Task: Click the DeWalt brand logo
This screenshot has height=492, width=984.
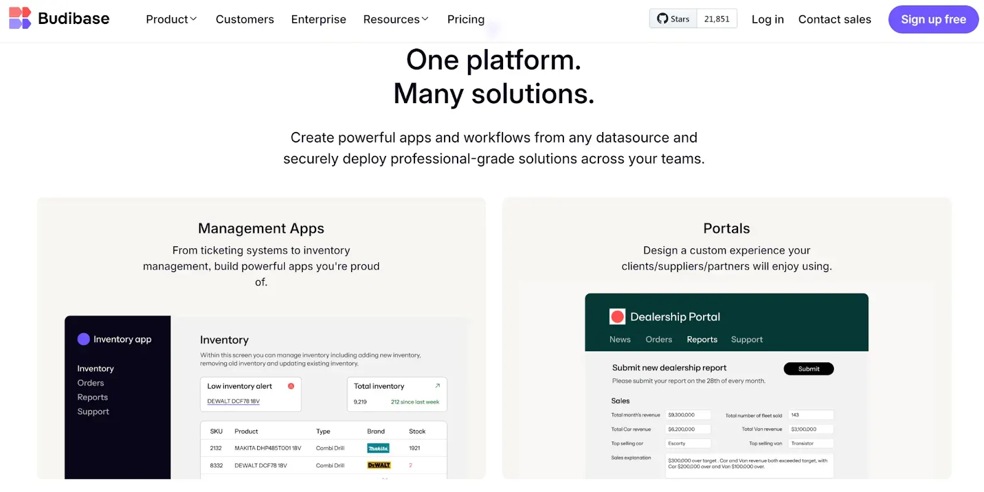Action: (379, 466)
